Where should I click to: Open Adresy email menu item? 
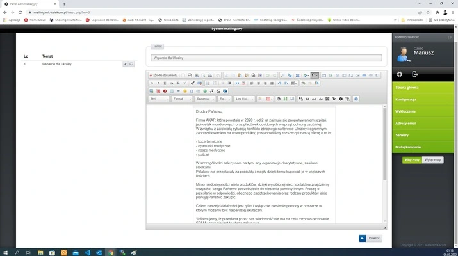(423, 123)
